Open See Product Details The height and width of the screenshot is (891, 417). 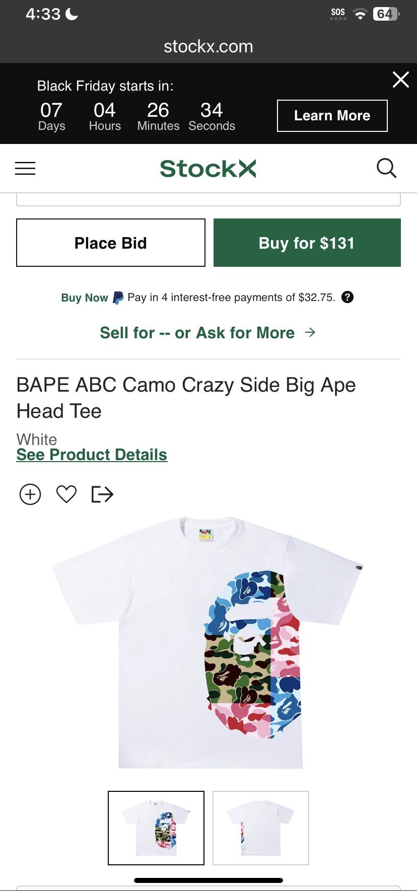(x=92, y=454)
